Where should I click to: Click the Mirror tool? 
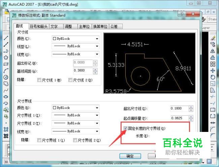coord(213,51)
